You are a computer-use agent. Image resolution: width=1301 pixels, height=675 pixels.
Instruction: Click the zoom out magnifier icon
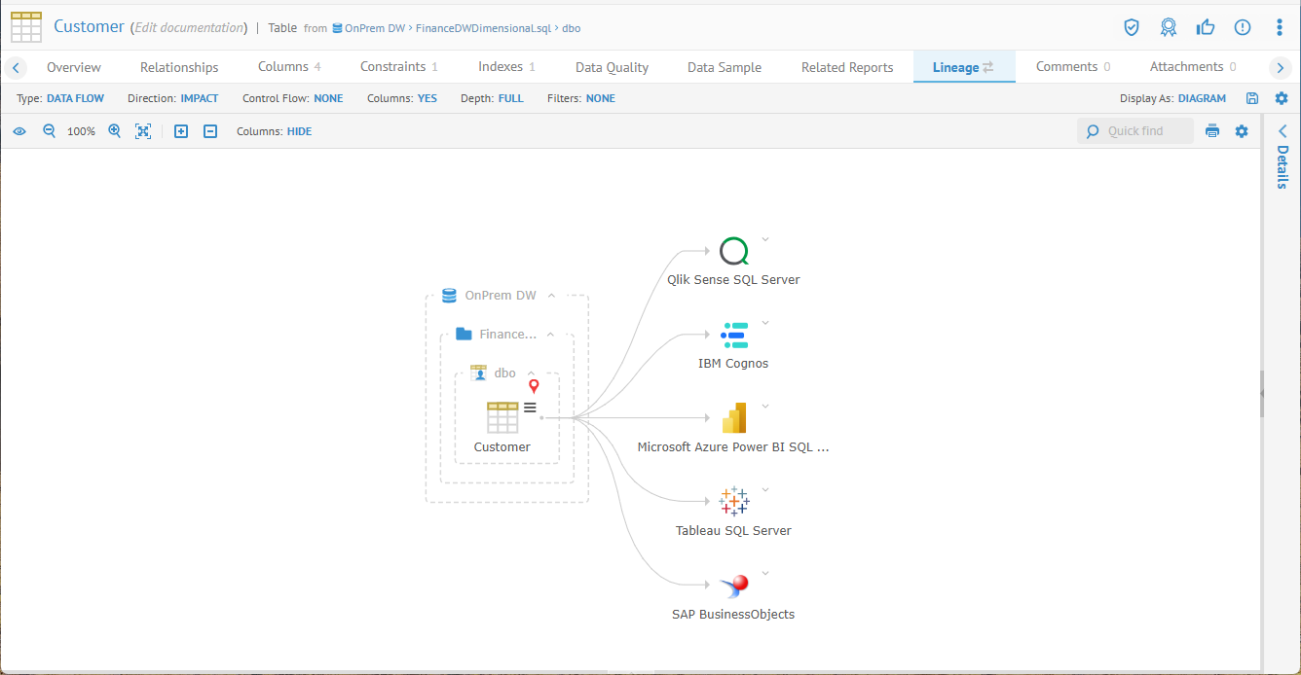click(49, 131)
